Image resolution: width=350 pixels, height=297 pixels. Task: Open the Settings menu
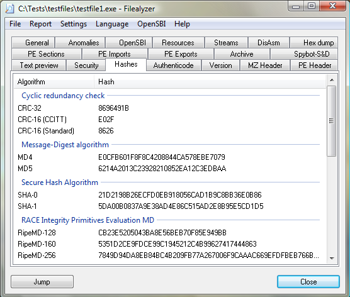click(x=74, y=24)
